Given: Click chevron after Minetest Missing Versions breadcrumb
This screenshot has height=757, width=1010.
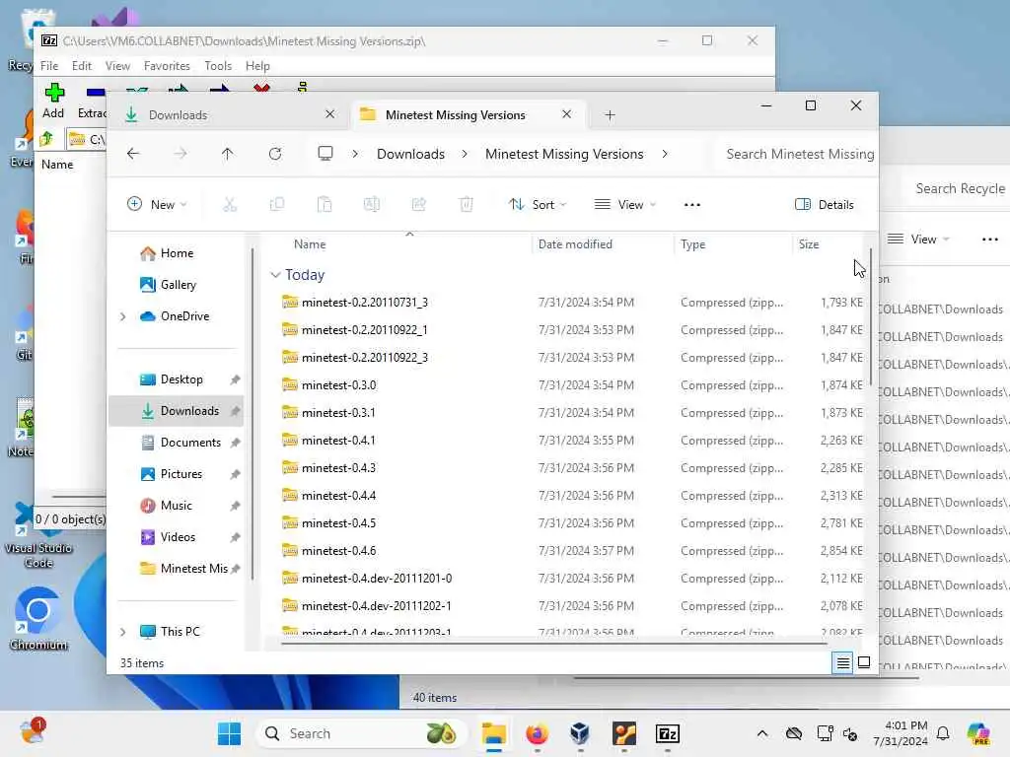Looking at the screenshot, I should tap(665, 154).
